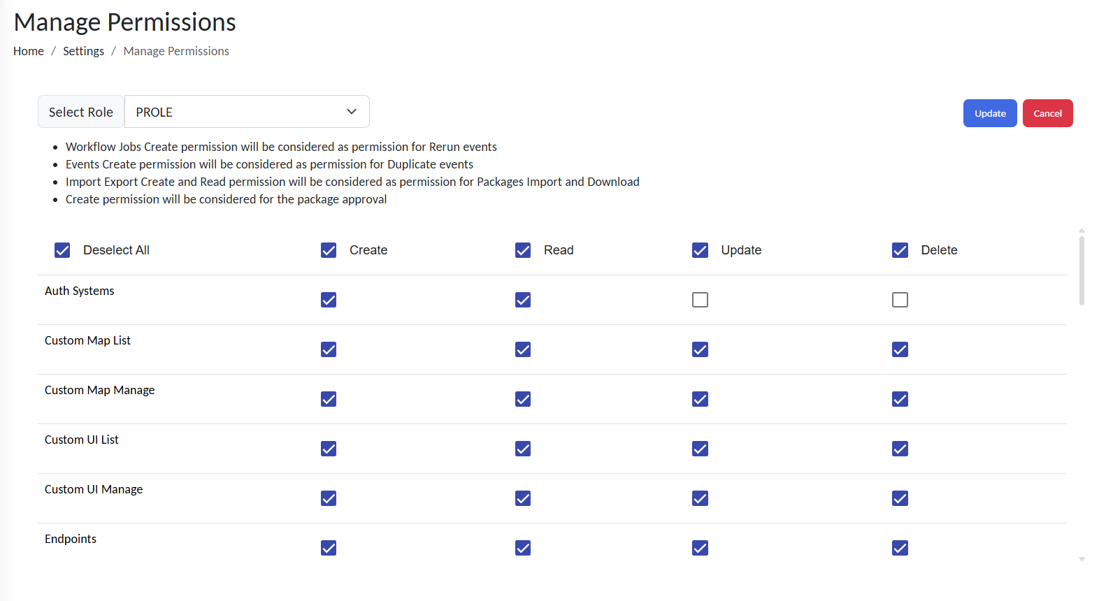The width and height of the screenshot is (1106, 601).
Task: Toggle the Read column header checkbox
Action: click(x=523, y=250)
